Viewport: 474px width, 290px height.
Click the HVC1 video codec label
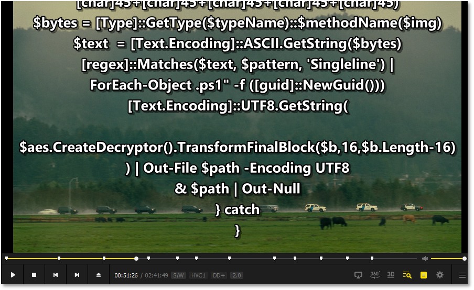point(198,275)
